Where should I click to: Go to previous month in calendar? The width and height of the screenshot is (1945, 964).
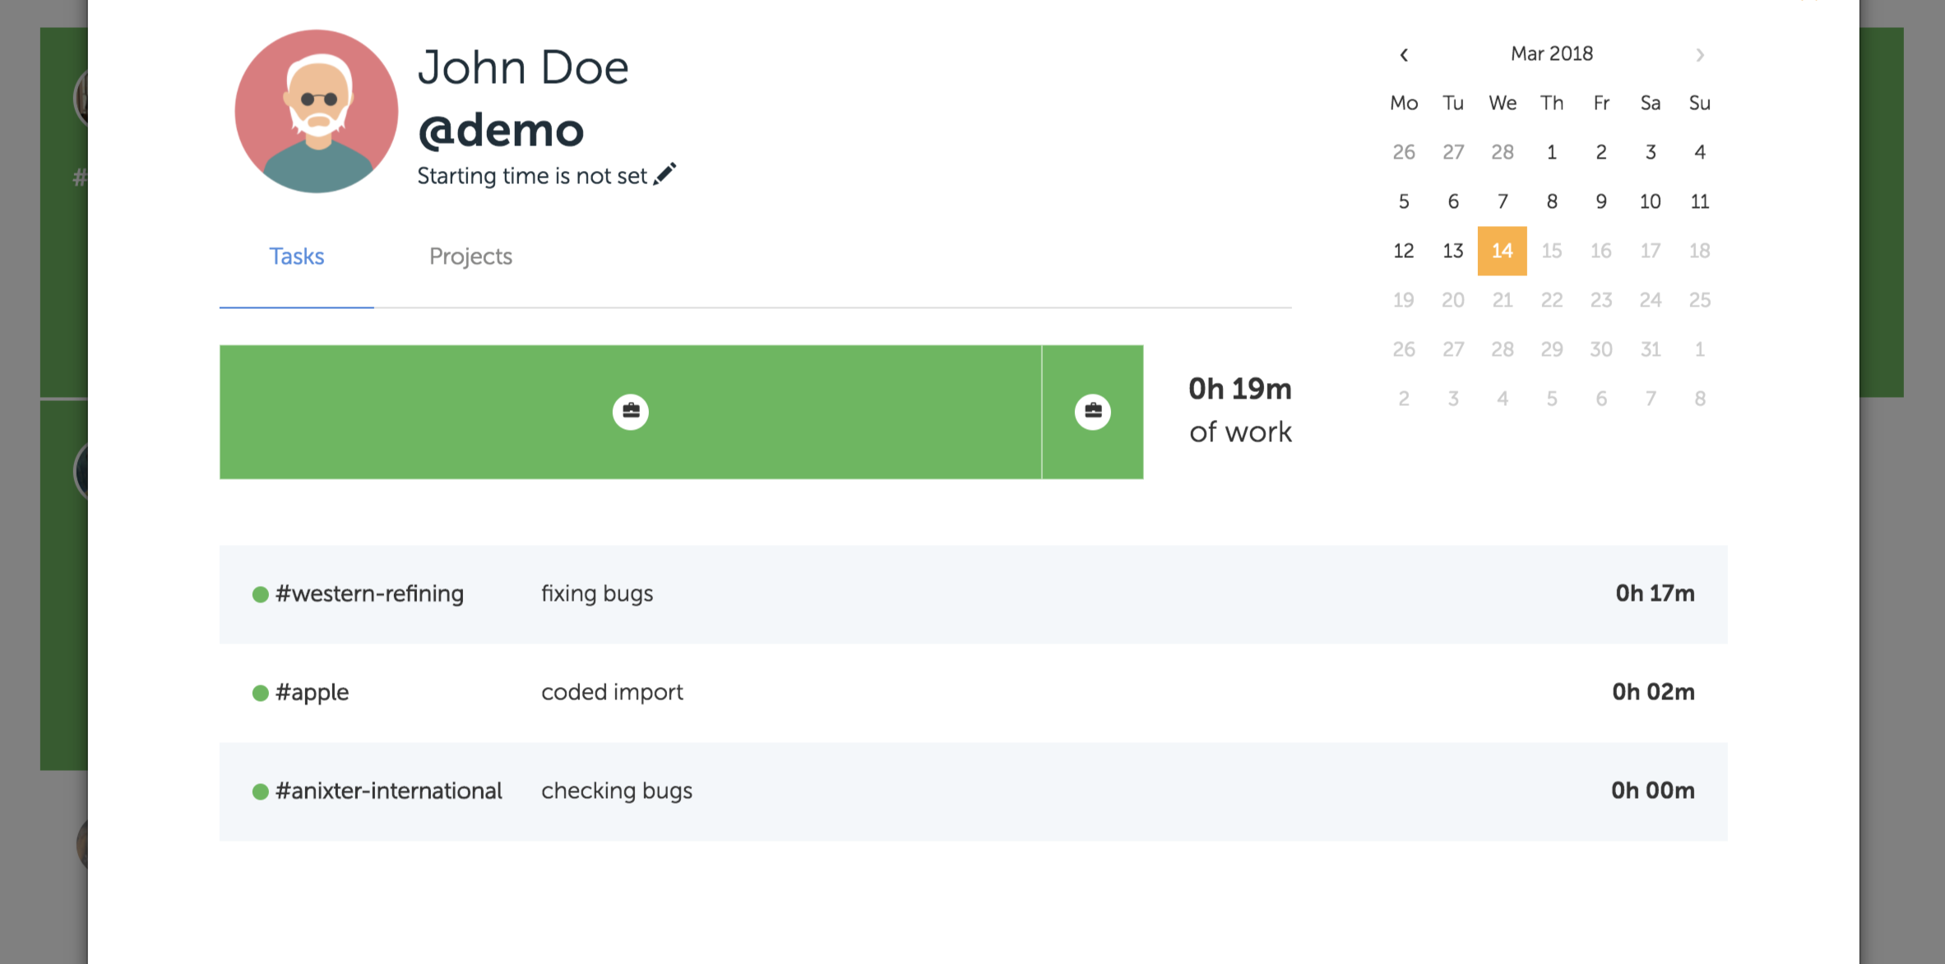click(x=1404, y=55)
